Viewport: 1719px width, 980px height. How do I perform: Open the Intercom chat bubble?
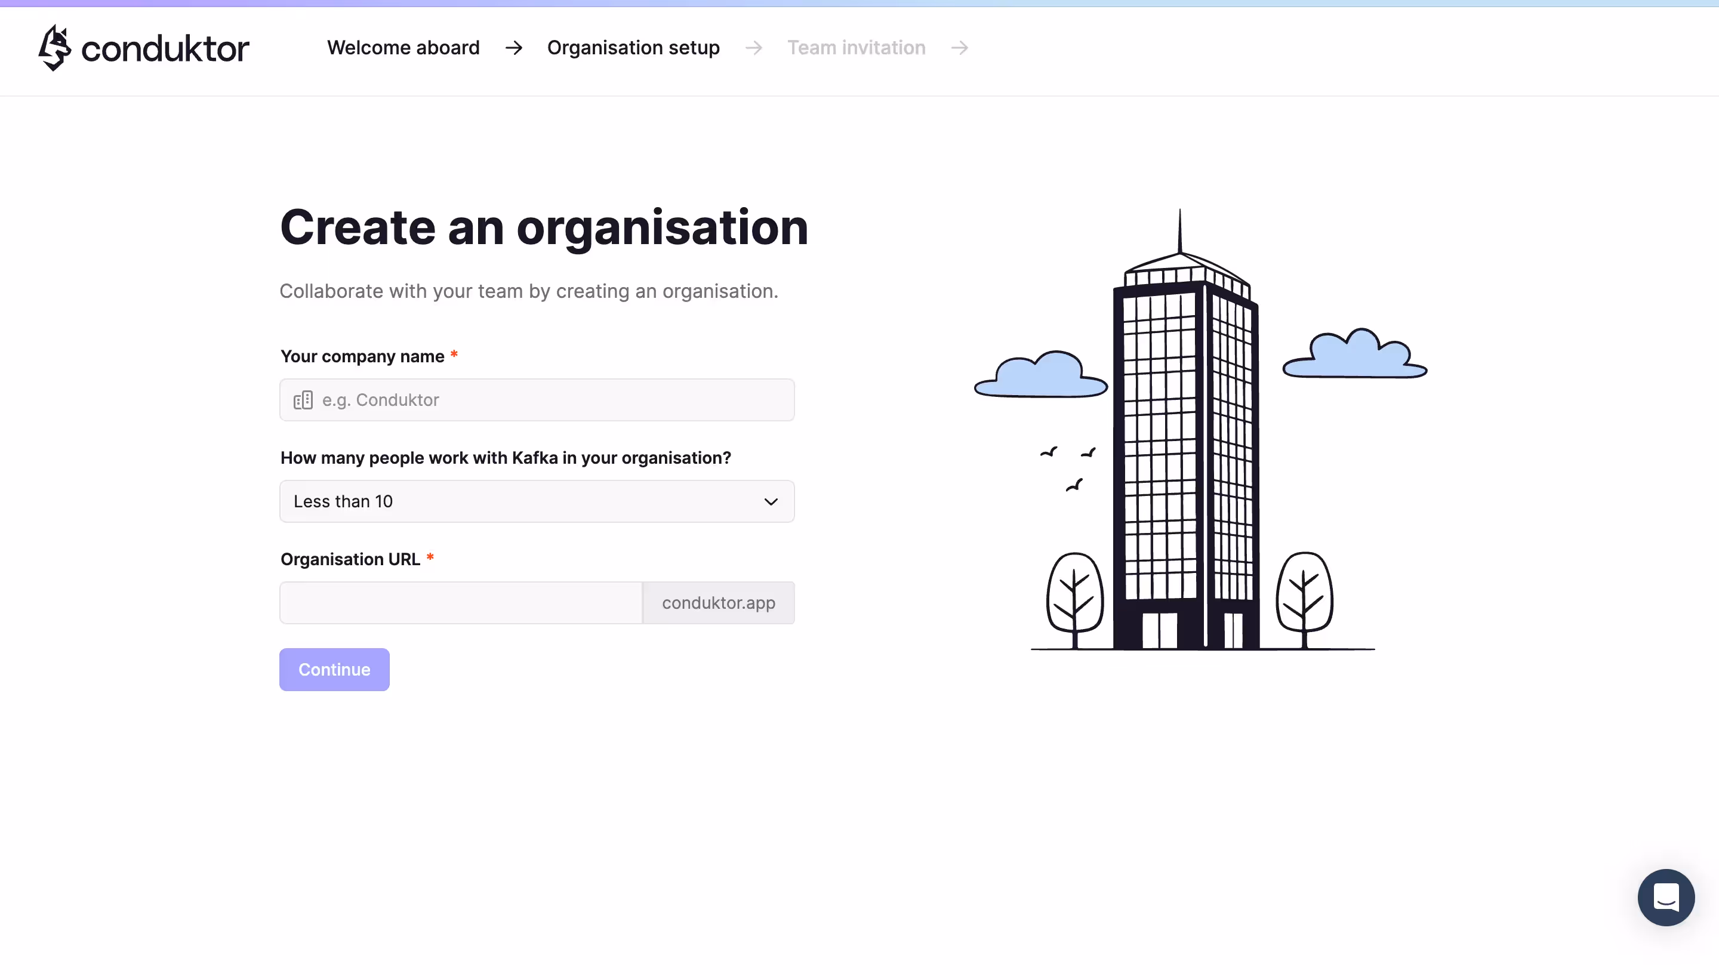click(x=1665, y=897)
